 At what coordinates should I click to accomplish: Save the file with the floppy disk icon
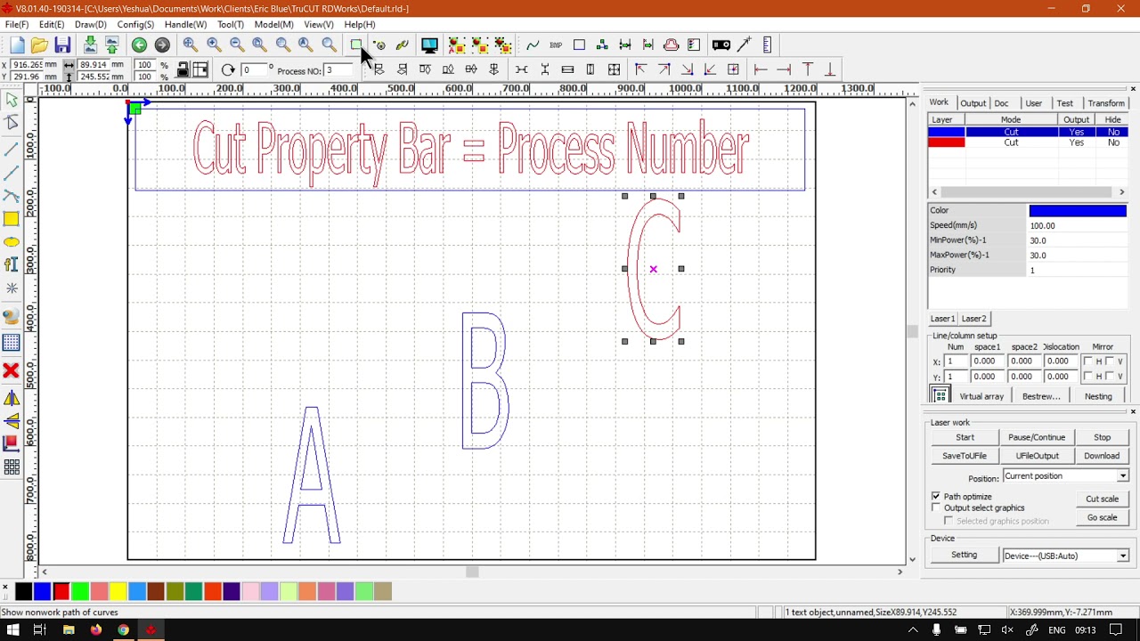pos(62,45)
